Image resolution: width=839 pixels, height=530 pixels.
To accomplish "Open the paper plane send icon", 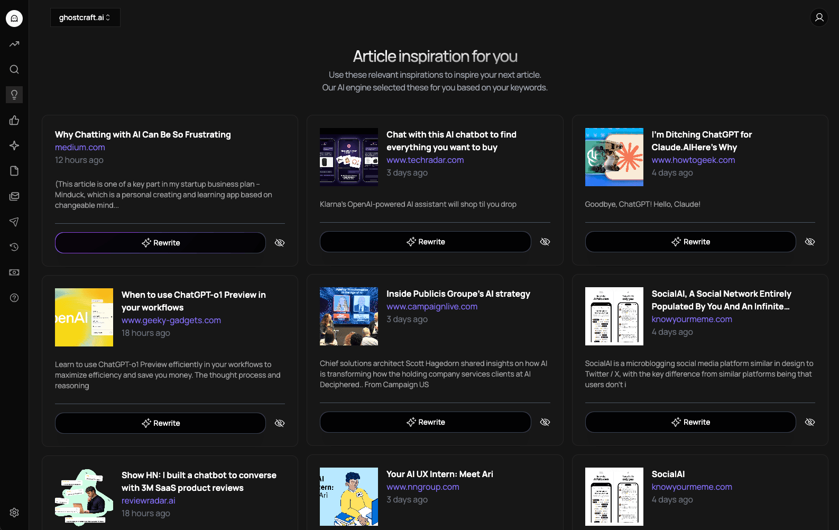I will 14,222.
